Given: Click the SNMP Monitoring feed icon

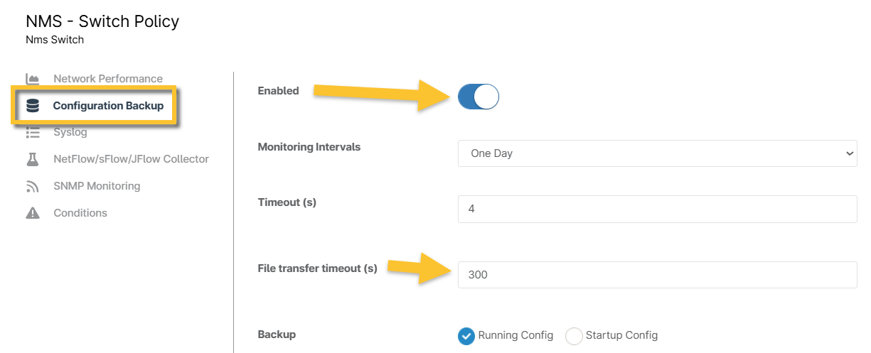Looking at the screenshot, I should point(33,187).
